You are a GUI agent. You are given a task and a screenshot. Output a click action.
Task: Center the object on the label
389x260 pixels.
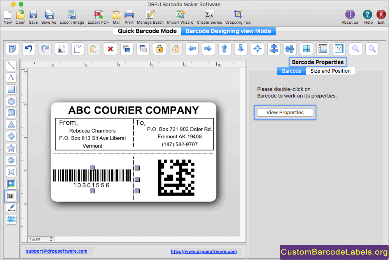click(x=257, y=49)
